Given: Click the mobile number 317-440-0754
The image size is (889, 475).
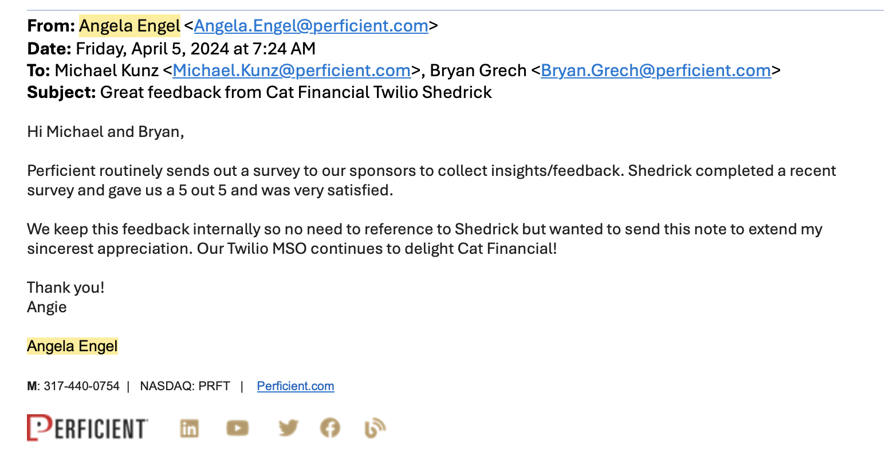Looking at the screenshot, I should [x=81, y=386].
